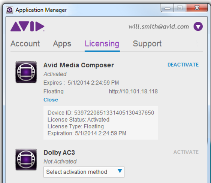The width and height of the screenshot is (211, 183).
Task: Minimize the Application Manager window
Action: click(167, 8)
